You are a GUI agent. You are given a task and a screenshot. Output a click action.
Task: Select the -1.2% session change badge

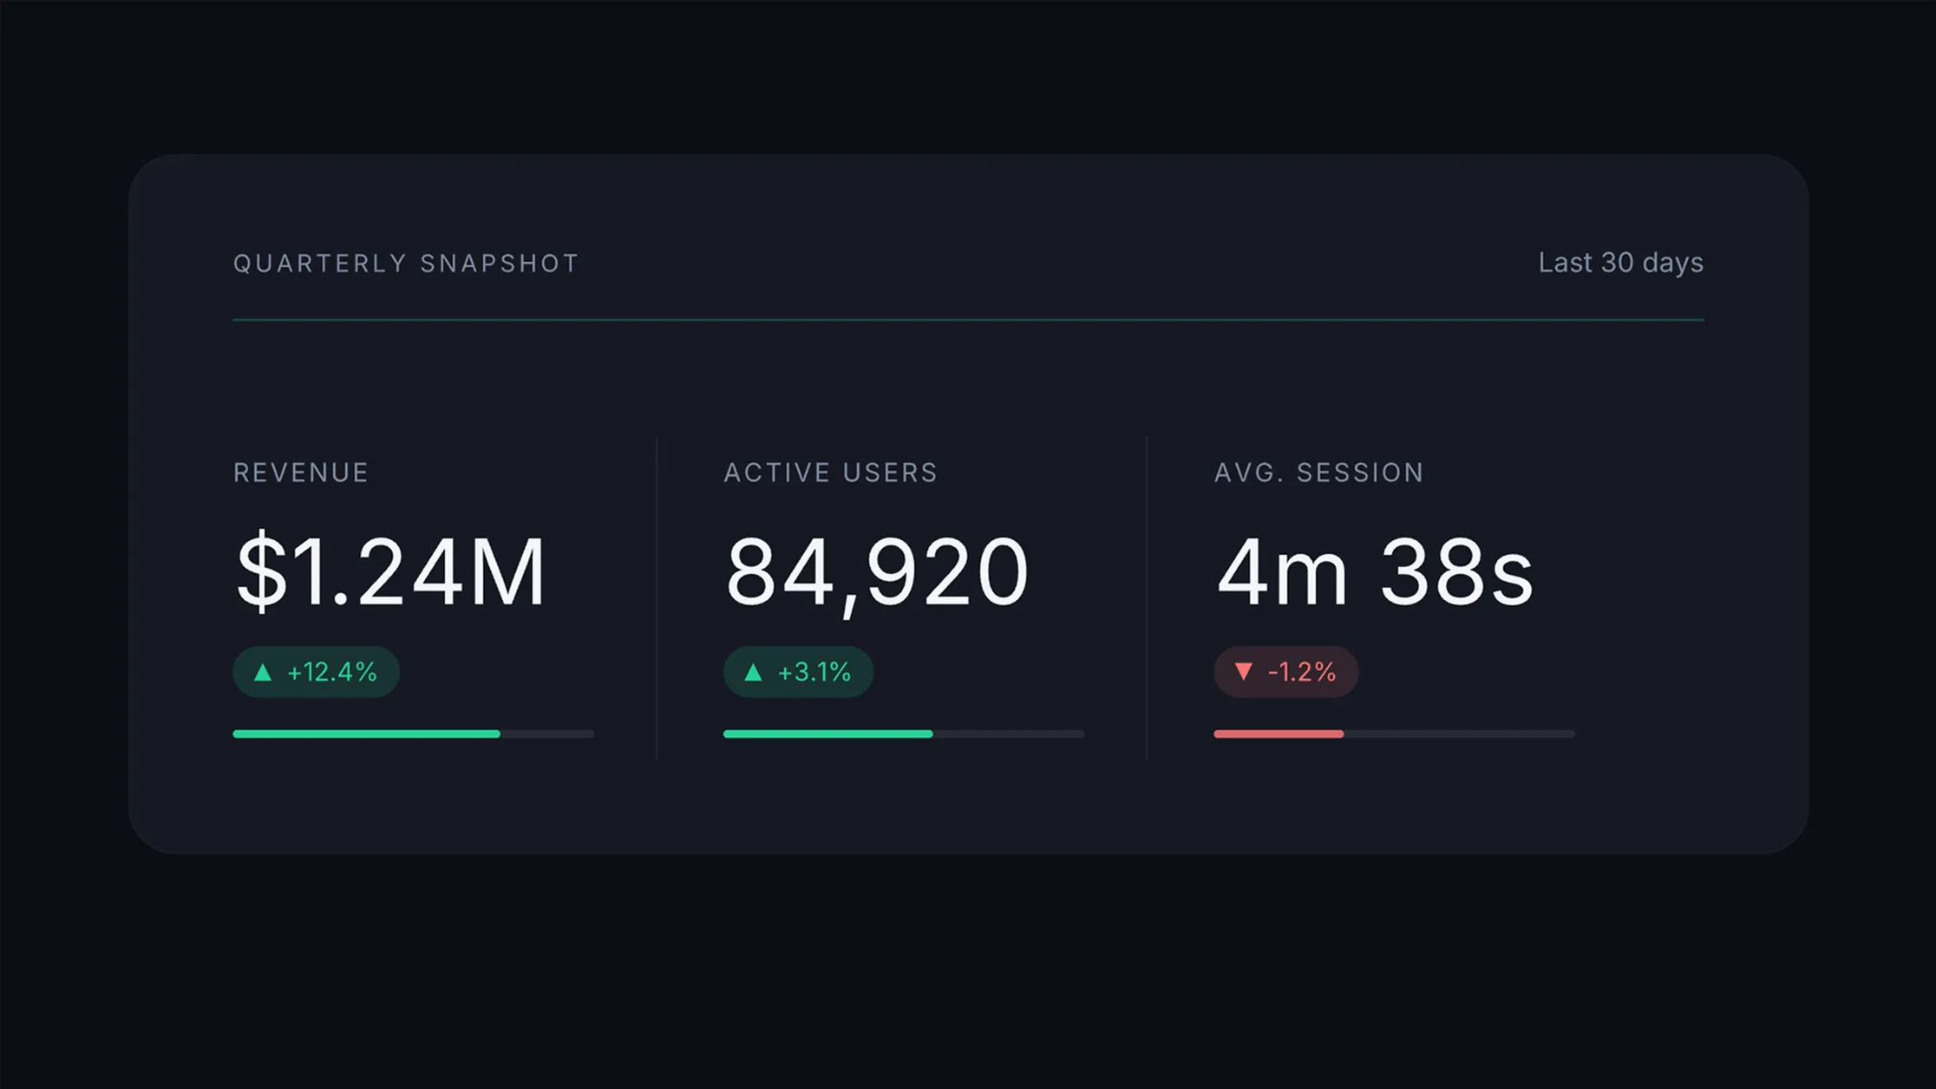point(1285,672)
